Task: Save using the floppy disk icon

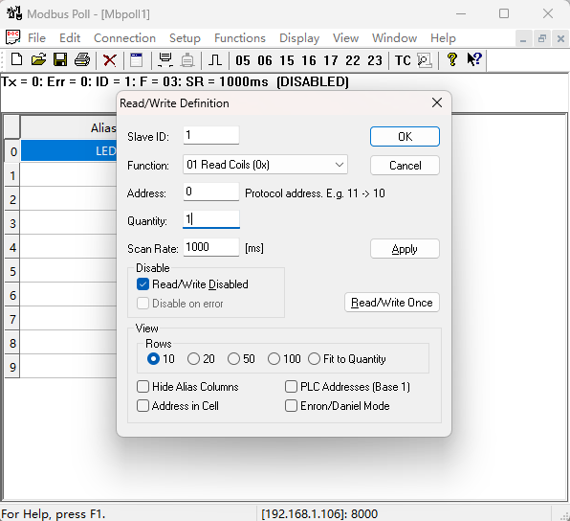Action: 60,59
